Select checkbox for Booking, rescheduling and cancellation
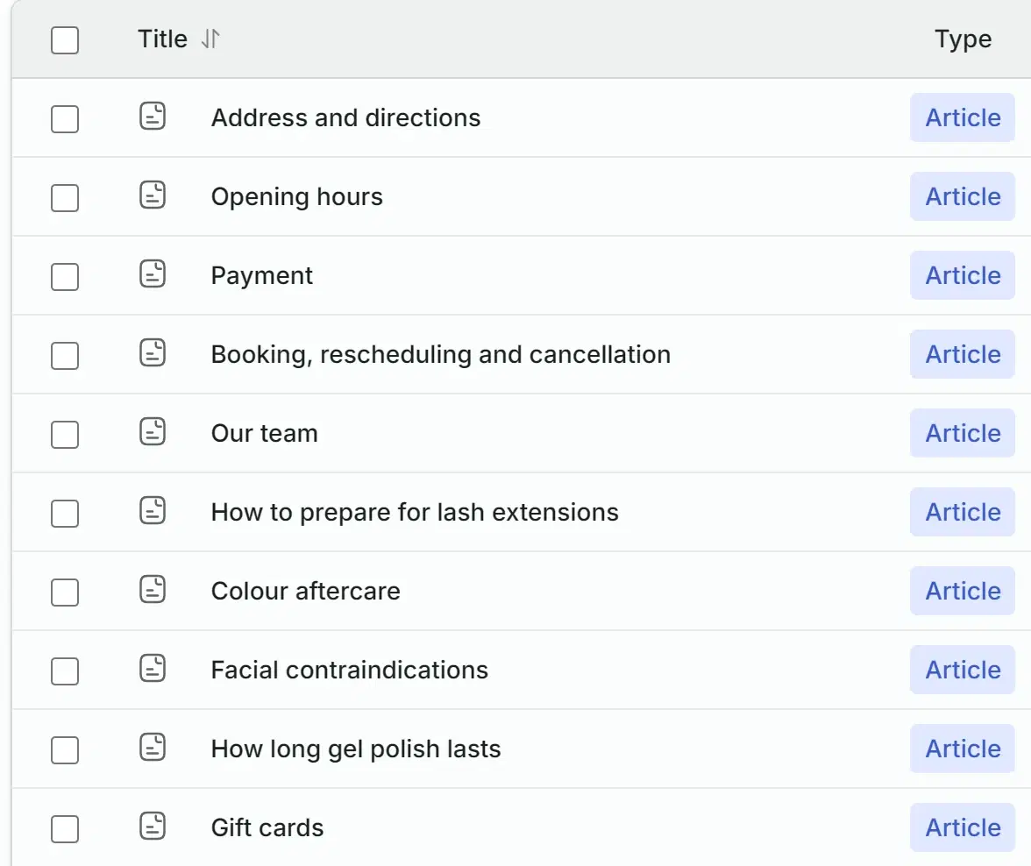Image resolution: width=1031 pixels, height=866 pixels. [x=65, y=356]
